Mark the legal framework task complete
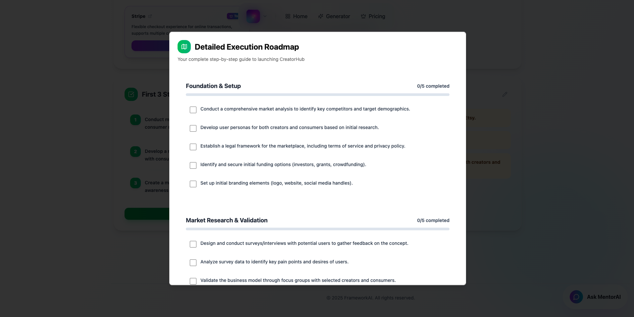Screen dimensions: 634x317 [193, 147]
